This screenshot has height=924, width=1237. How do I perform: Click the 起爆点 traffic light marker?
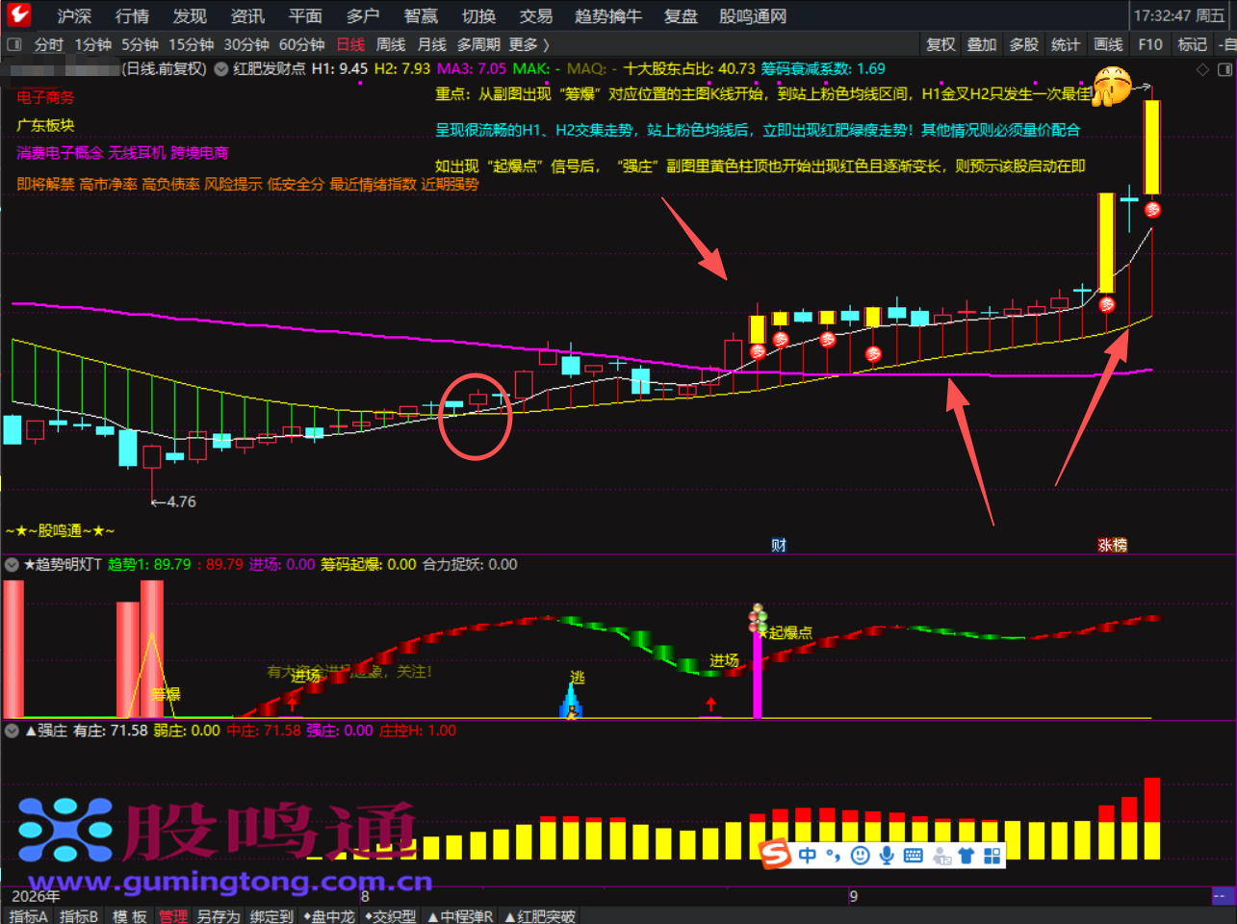pyautogui.click(x=759, y=619)
